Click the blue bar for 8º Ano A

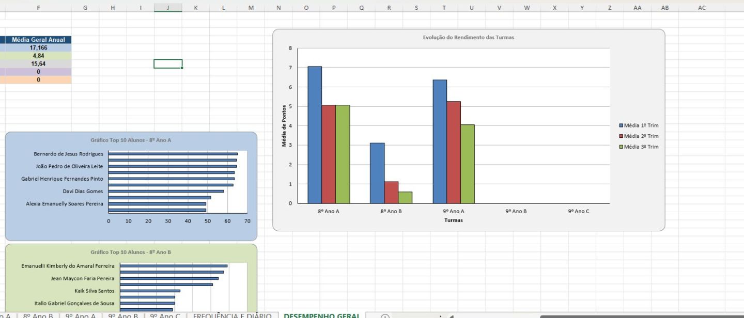coord(315,135)
